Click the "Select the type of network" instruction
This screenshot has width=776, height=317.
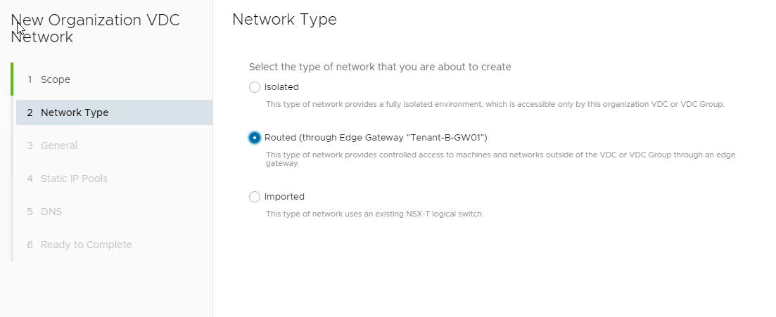pyautogui.click(x=380, y=67)
